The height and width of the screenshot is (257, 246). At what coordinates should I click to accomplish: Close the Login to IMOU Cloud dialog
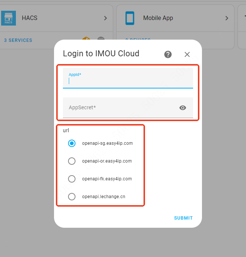click(187, 54)
